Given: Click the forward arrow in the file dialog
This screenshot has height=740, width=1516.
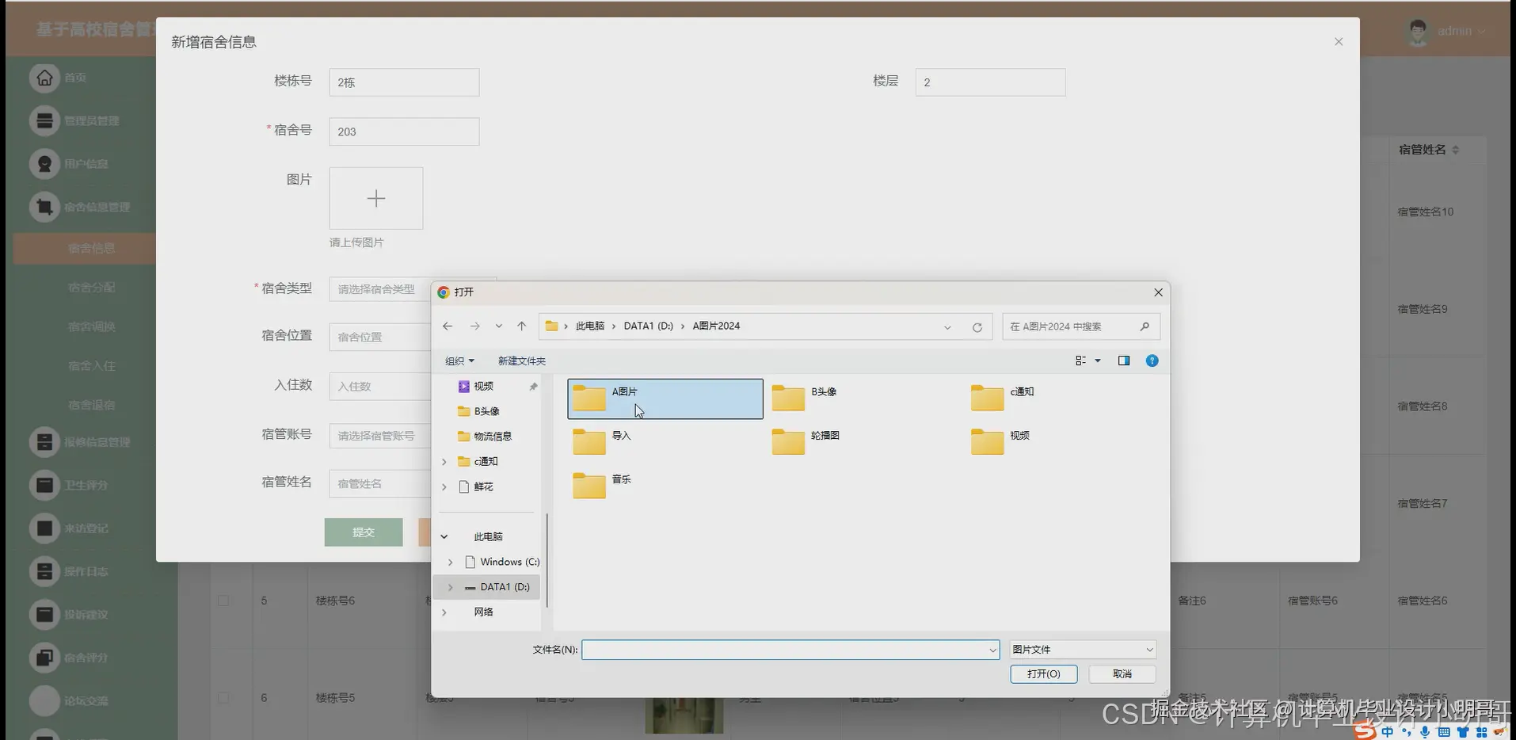Looking at the screenshot, I should tap(474, 326).
